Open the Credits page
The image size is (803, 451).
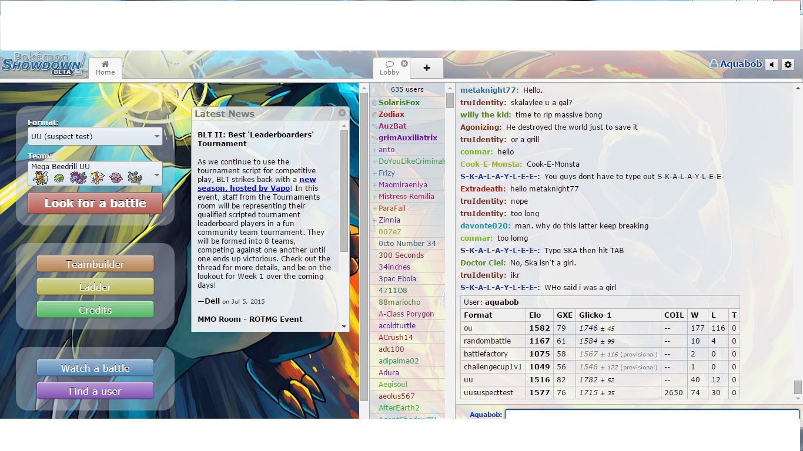coord(95,310)
